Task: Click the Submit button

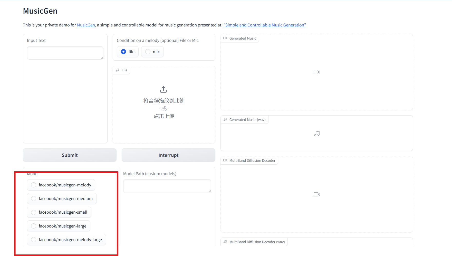Action: (x=70, y=155)
